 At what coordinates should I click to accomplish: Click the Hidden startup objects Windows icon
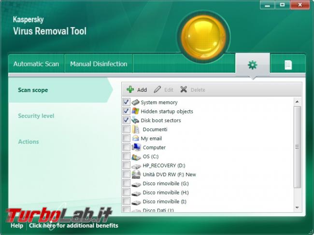click(135, 111)
